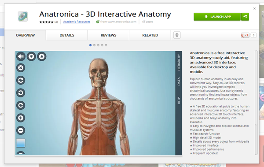The width and height of the screenshot is (264, 167).
Task: Click the 'from www.anatronica.com' text
Action: [x=118, y=22]
